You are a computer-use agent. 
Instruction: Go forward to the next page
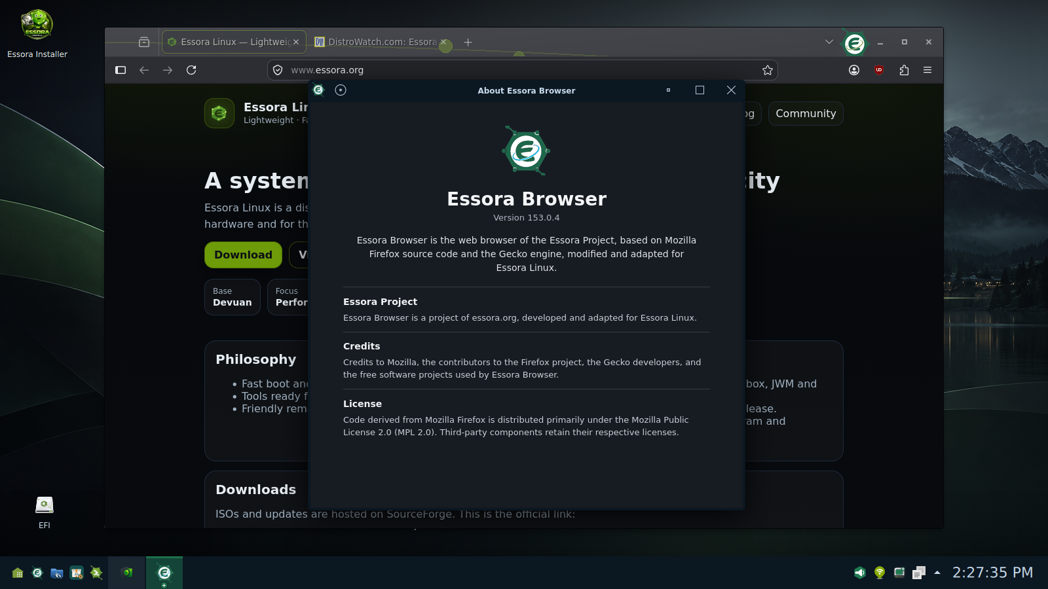168,70
